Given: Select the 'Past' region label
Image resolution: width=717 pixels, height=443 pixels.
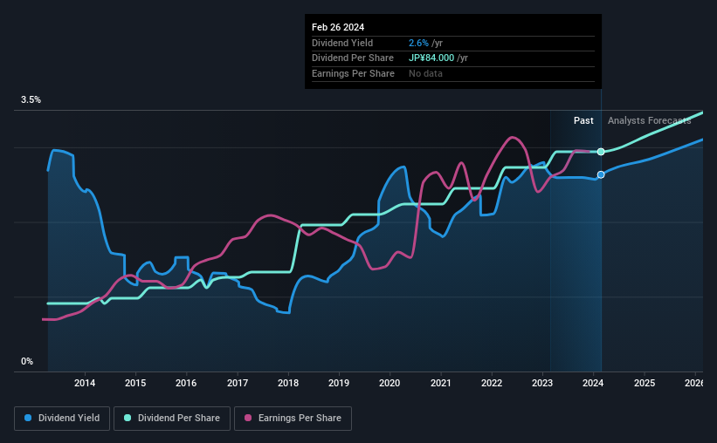Looking at the screenshot, I should [x=583, y=120].
